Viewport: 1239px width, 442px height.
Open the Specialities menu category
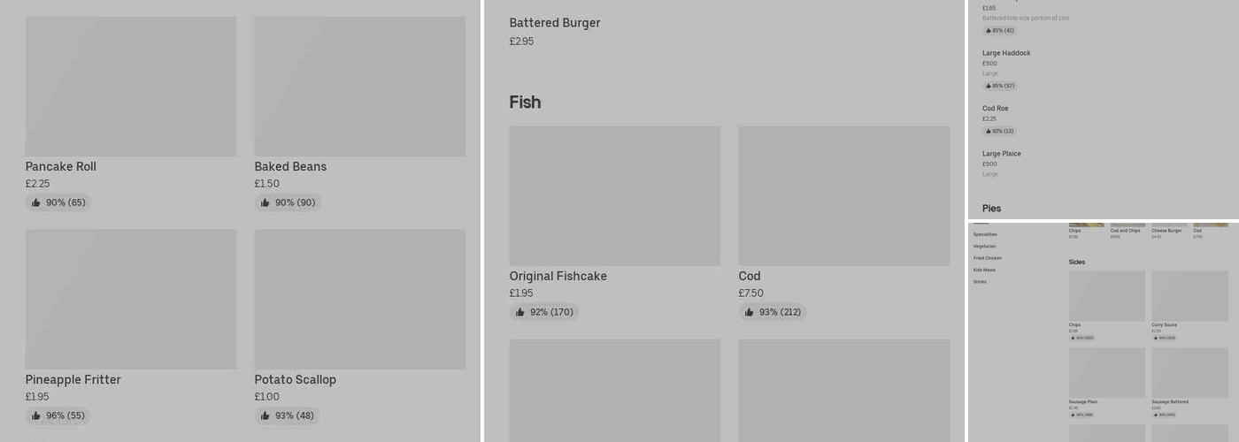[985, 235]
